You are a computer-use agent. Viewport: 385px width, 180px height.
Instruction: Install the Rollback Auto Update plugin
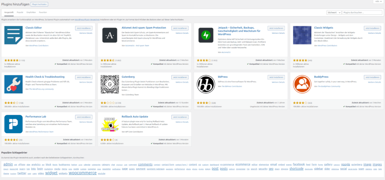click(180, 117)
